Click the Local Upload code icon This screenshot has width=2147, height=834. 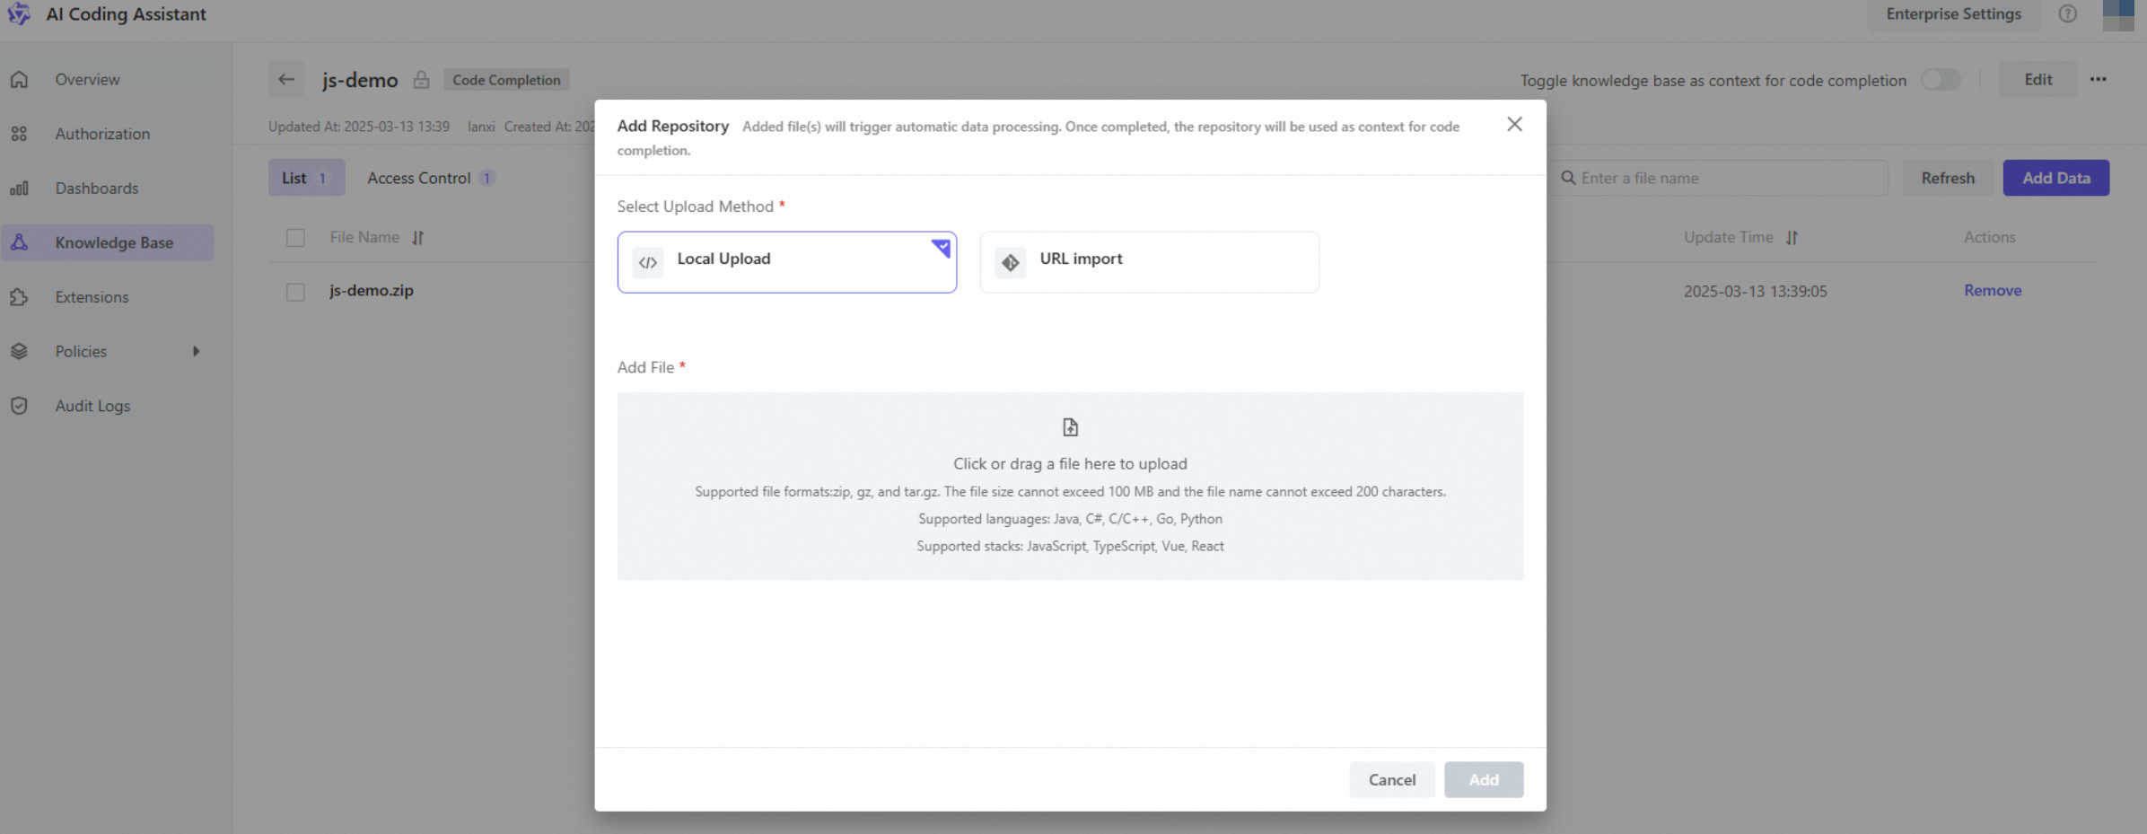(x=648, y=262)
